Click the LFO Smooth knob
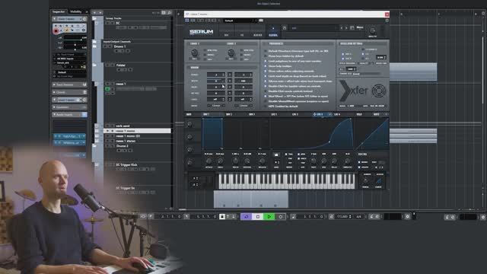487x274 pixels. pyautogui.click(x=347, y=161)
